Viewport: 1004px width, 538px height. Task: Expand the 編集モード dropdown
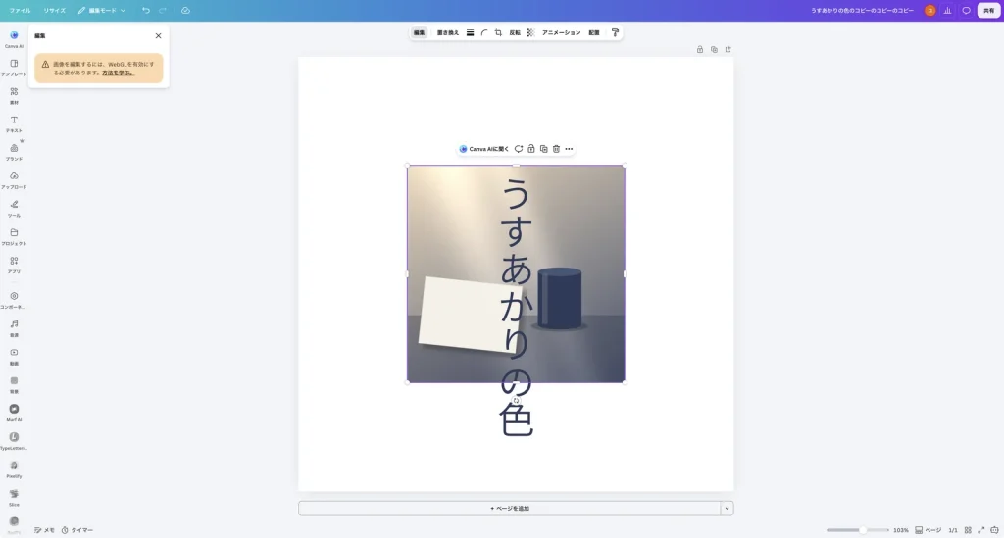102,10
